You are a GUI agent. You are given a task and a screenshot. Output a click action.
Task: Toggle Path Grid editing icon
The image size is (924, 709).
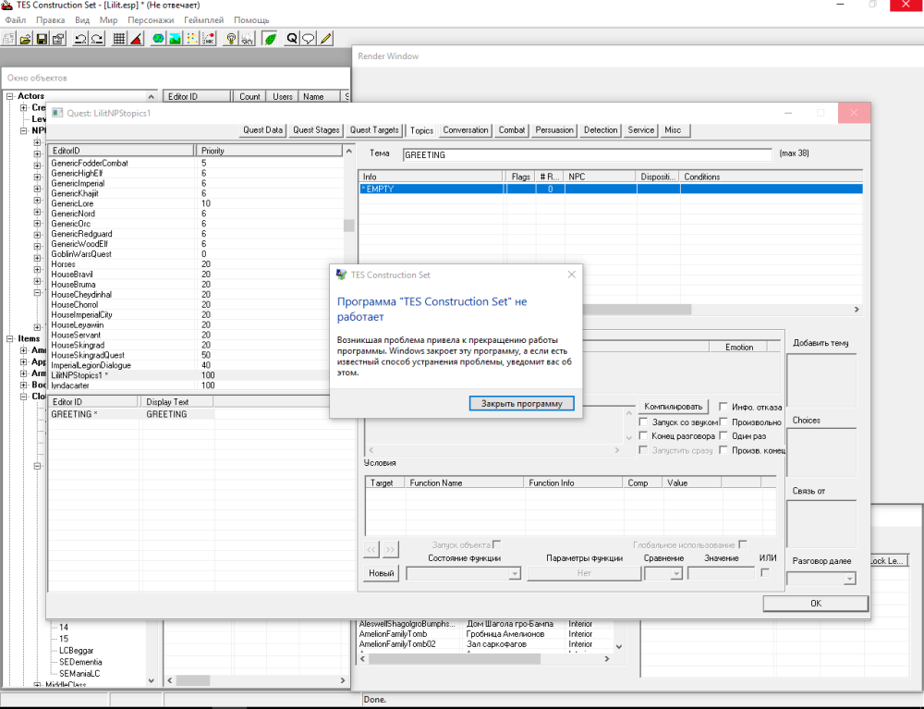click(x=192, y=39)
